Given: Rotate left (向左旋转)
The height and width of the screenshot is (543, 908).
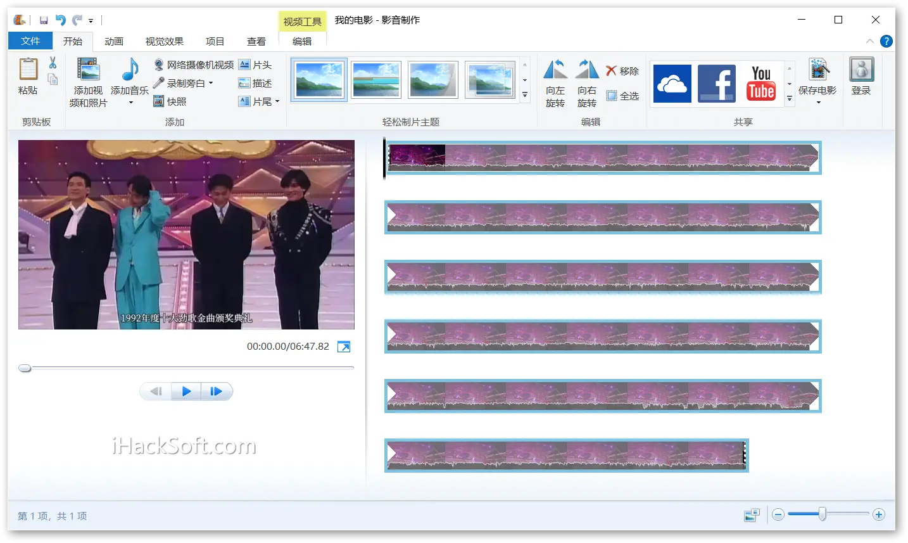Looking at the screenshot, I should [x=555, y=83].
